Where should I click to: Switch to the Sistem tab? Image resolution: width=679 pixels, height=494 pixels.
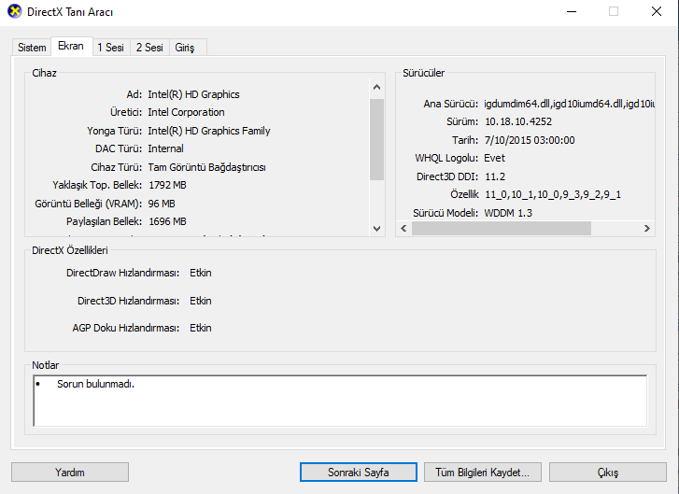32,48
